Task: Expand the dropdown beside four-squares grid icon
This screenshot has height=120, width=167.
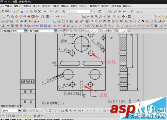Action: [x=51, y=17]
